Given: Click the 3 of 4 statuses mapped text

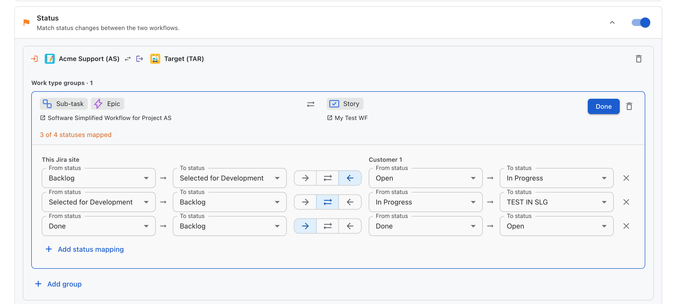Looking at the screenshot, I should pyautogui.click(x=76, y=135).
